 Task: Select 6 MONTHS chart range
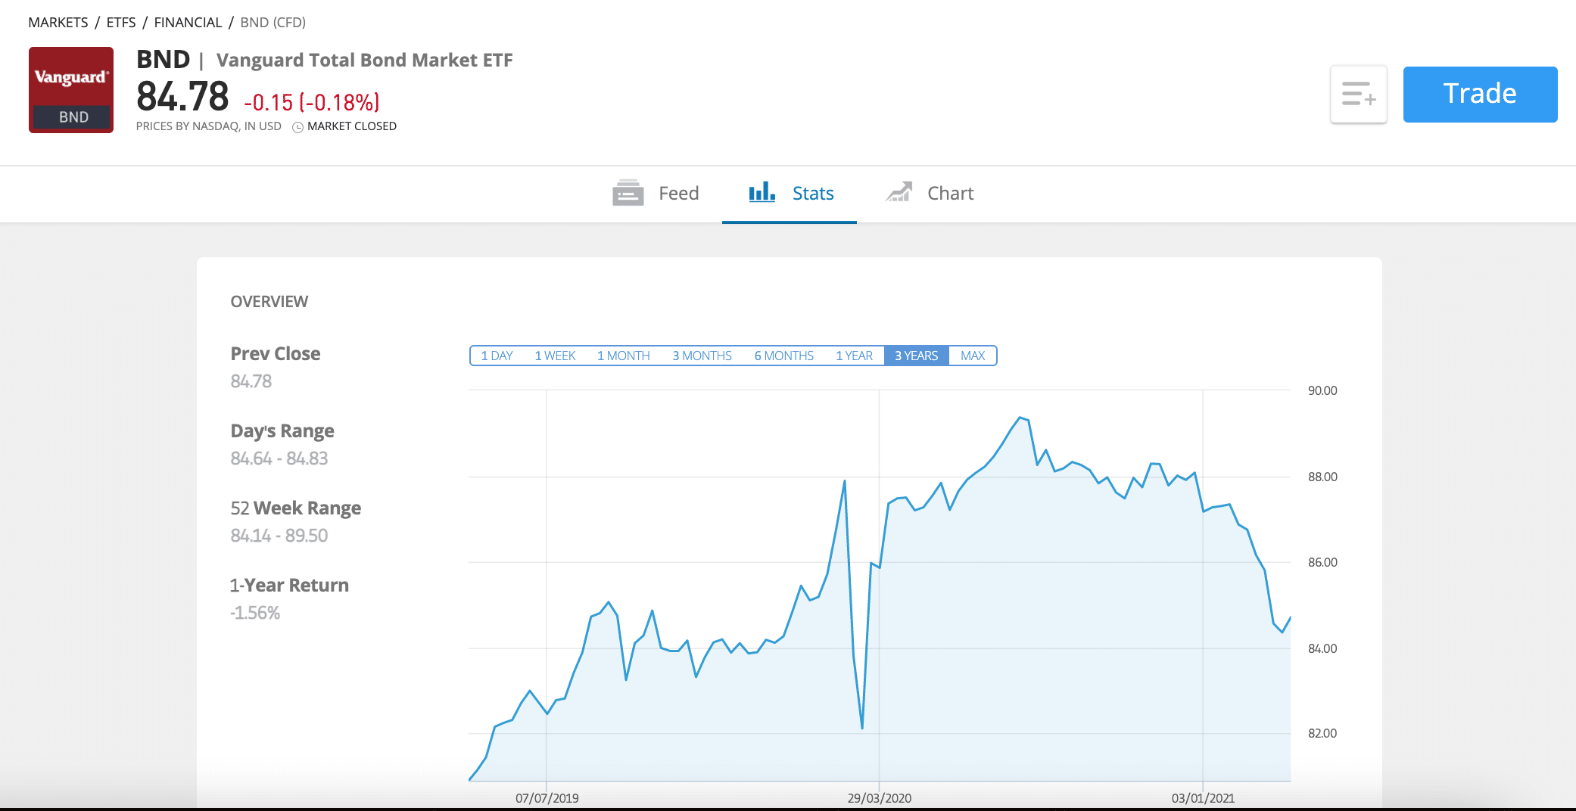[783, 356]
